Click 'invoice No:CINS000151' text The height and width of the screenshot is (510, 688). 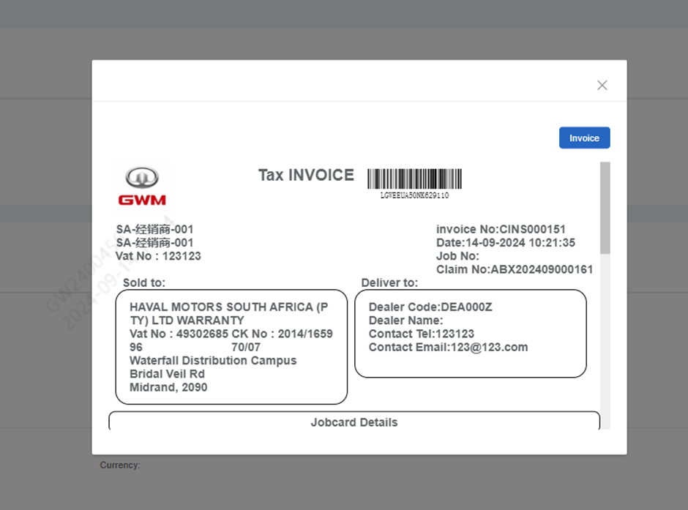pyautogui.click(x=501, y=229)
